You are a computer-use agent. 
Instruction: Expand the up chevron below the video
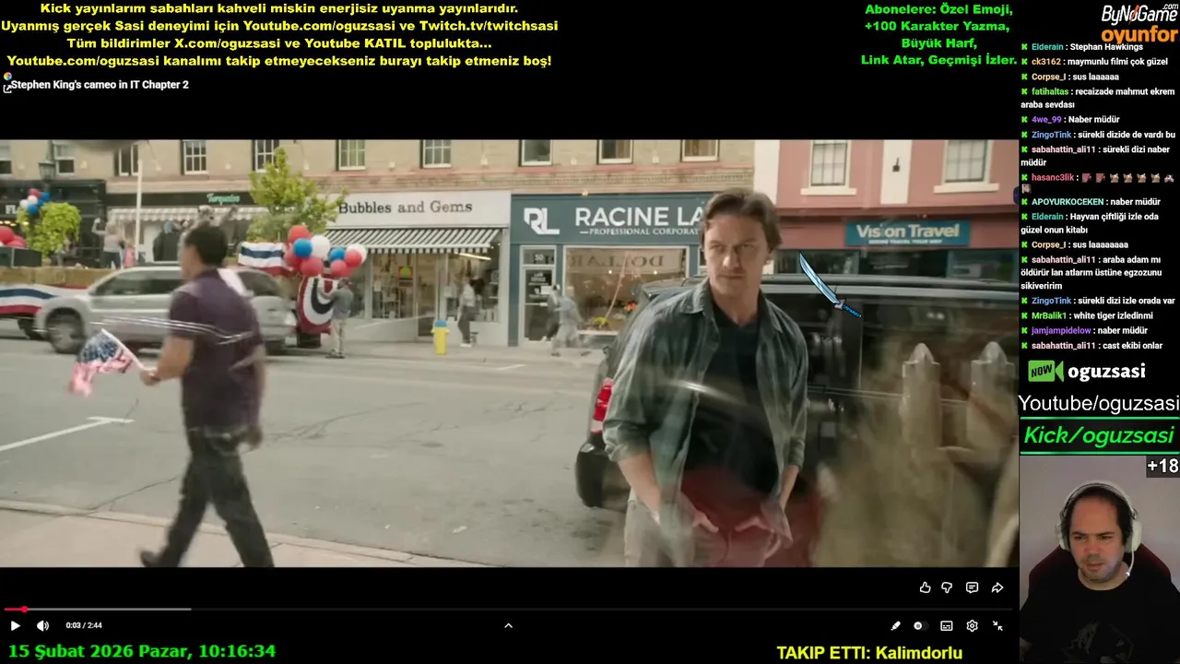pyautogui.click(x=508, y=625)
